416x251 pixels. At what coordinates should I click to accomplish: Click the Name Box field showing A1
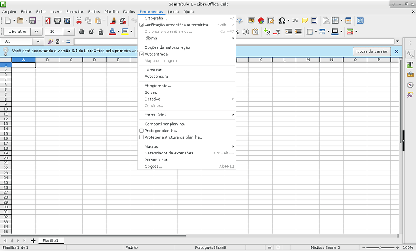pos(16,41)
